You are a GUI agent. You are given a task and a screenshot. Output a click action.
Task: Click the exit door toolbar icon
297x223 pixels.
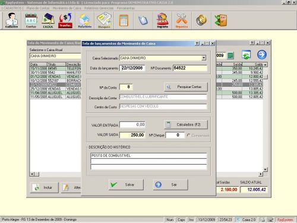[220, 20]
